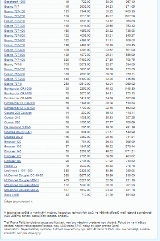Click the De Havilland DHC-6 link
The image size is (160, 241).
[17, 127]
